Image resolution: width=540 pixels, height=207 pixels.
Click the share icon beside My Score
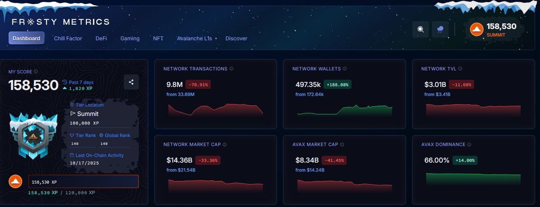[131, 82]
